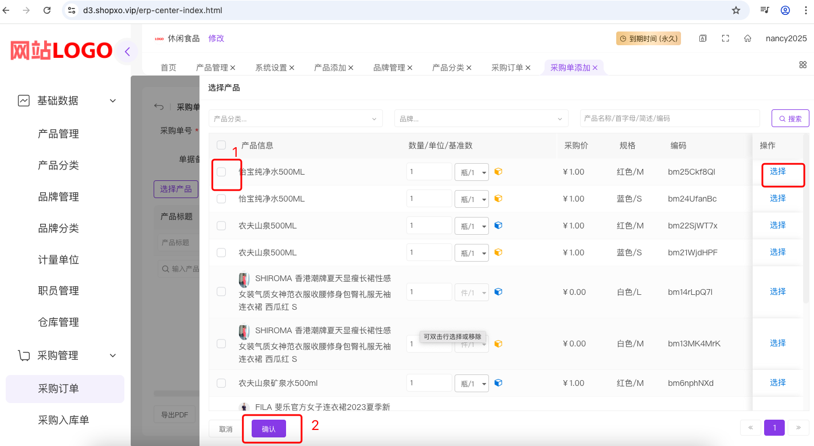Click the cube icon in row bm25Ckf8Ql
814x446 pixels.
(498, 172)
